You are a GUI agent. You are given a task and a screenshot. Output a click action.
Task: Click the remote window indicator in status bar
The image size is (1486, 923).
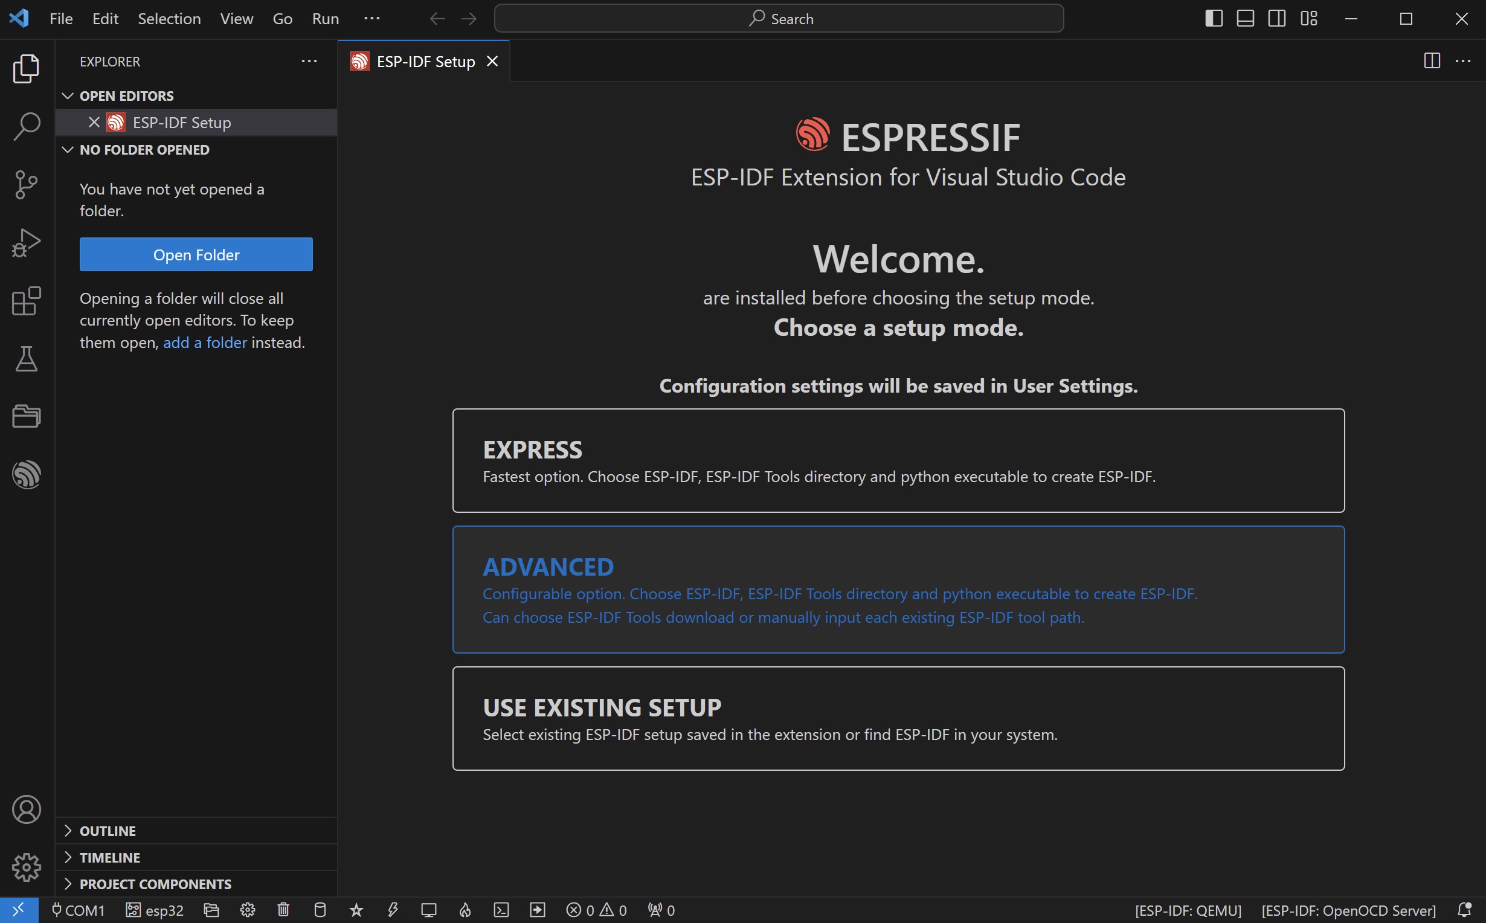[x=19, y=910]
